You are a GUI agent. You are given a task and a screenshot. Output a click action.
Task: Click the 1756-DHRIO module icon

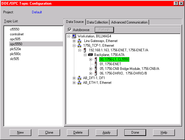tap(96, 73)
